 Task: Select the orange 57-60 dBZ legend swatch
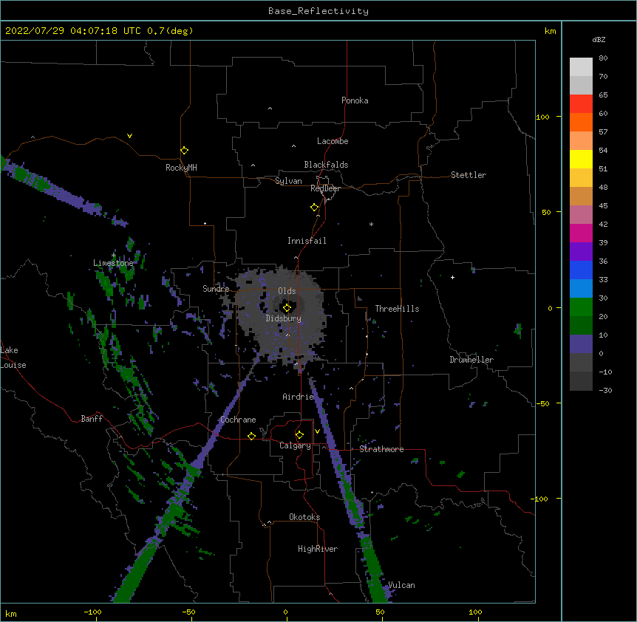coord(581,122)
